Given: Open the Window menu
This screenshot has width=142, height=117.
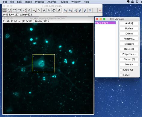Looking at the screenshot, I should (76, 2).
